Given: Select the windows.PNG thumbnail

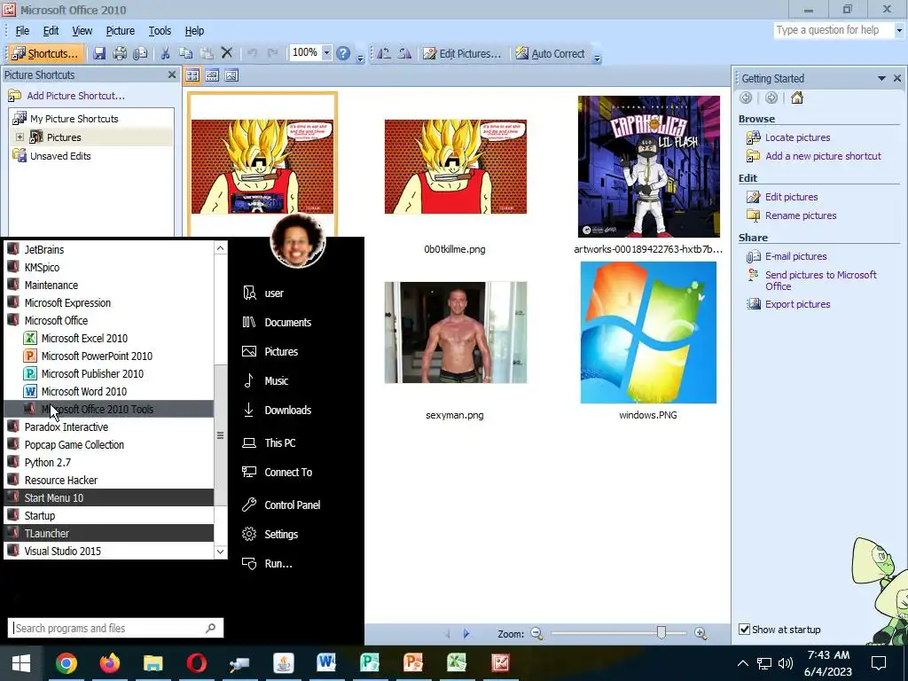Looking at the screenshot, I should 648,333.
